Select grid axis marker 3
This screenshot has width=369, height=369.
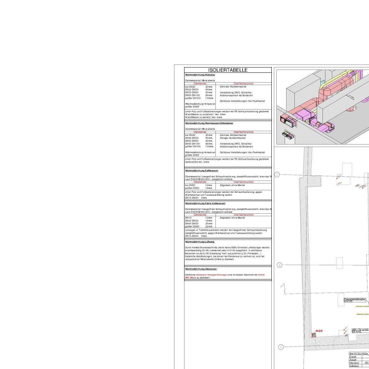tap(277, 175)
